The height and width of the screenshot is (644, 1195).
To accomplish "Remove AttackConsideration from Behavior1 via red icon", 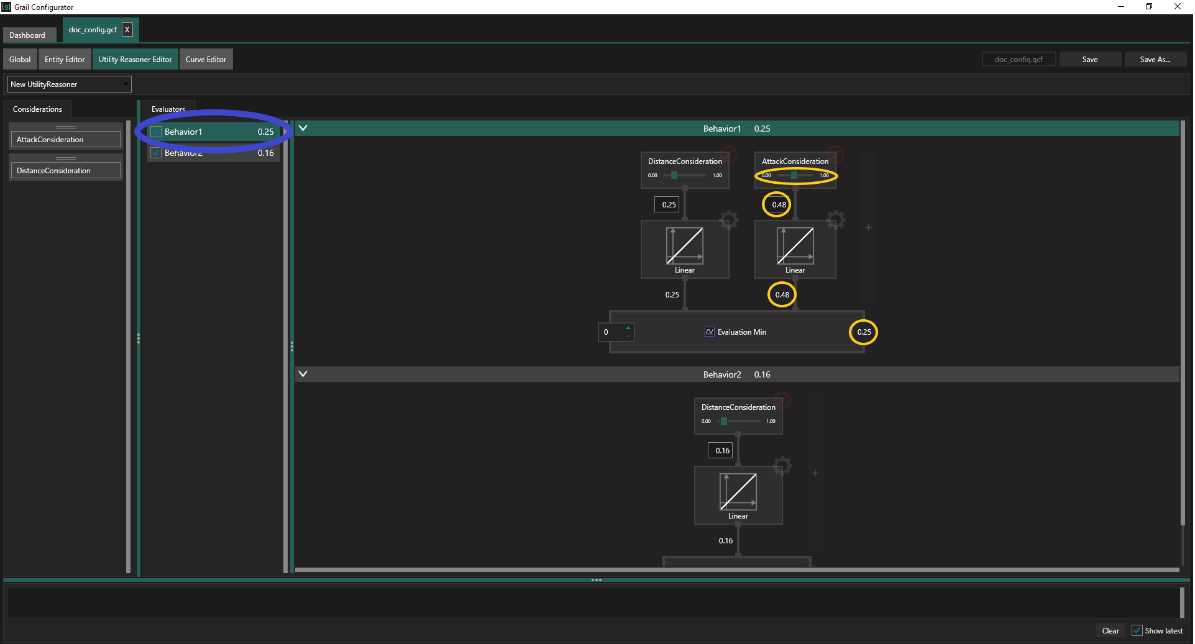I will pyautogui.click(x=836, y=153).
